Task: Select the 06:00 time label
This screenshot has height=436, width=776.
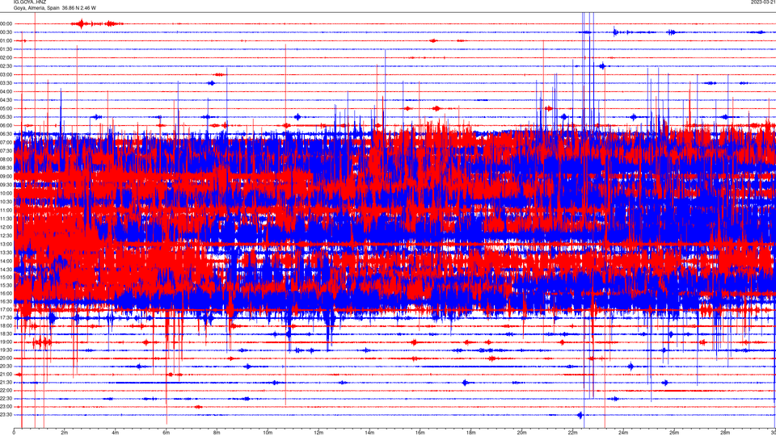Action: coord(6,126)
